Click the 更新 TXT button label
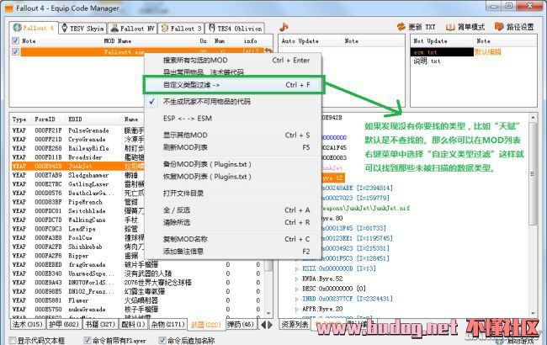This screenshot has height=345, width=547. point(422,27)
